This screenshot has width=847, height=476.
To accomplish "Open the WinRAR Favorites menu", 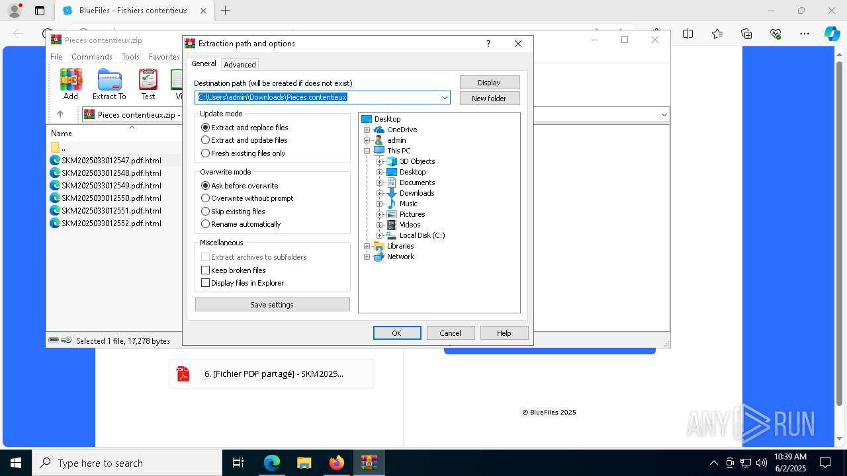I will click(x=164, y=57).
